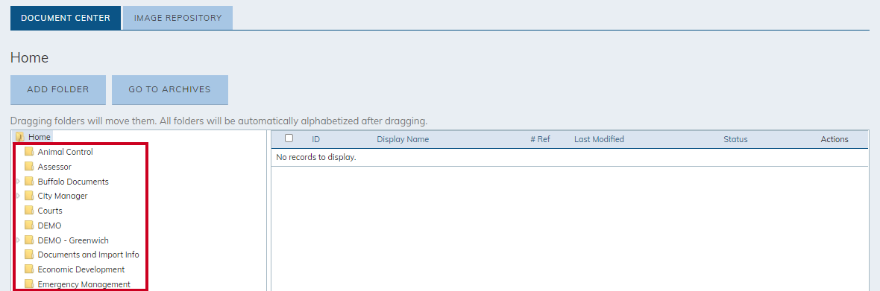The width and height of the screenshot is (880, 291).
Task: Click the Animal Control folder icon
Action: click(29, 152)
